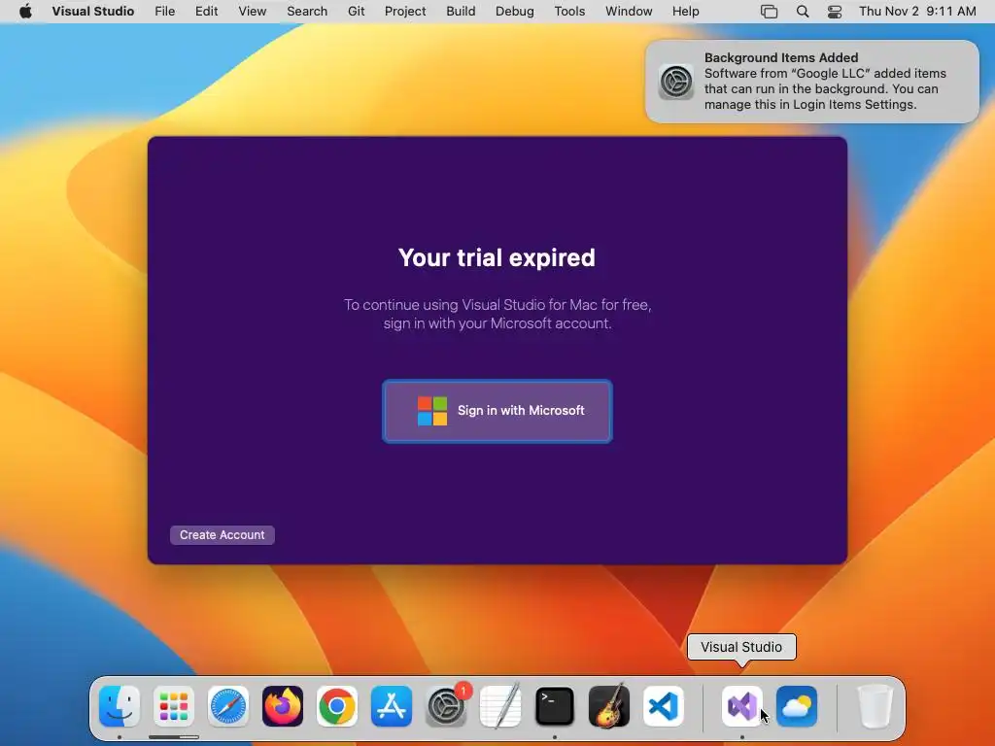Screen dimensions: 995x746
Task: Open System Settings from the Dock
Action: [x=446, y=706]
